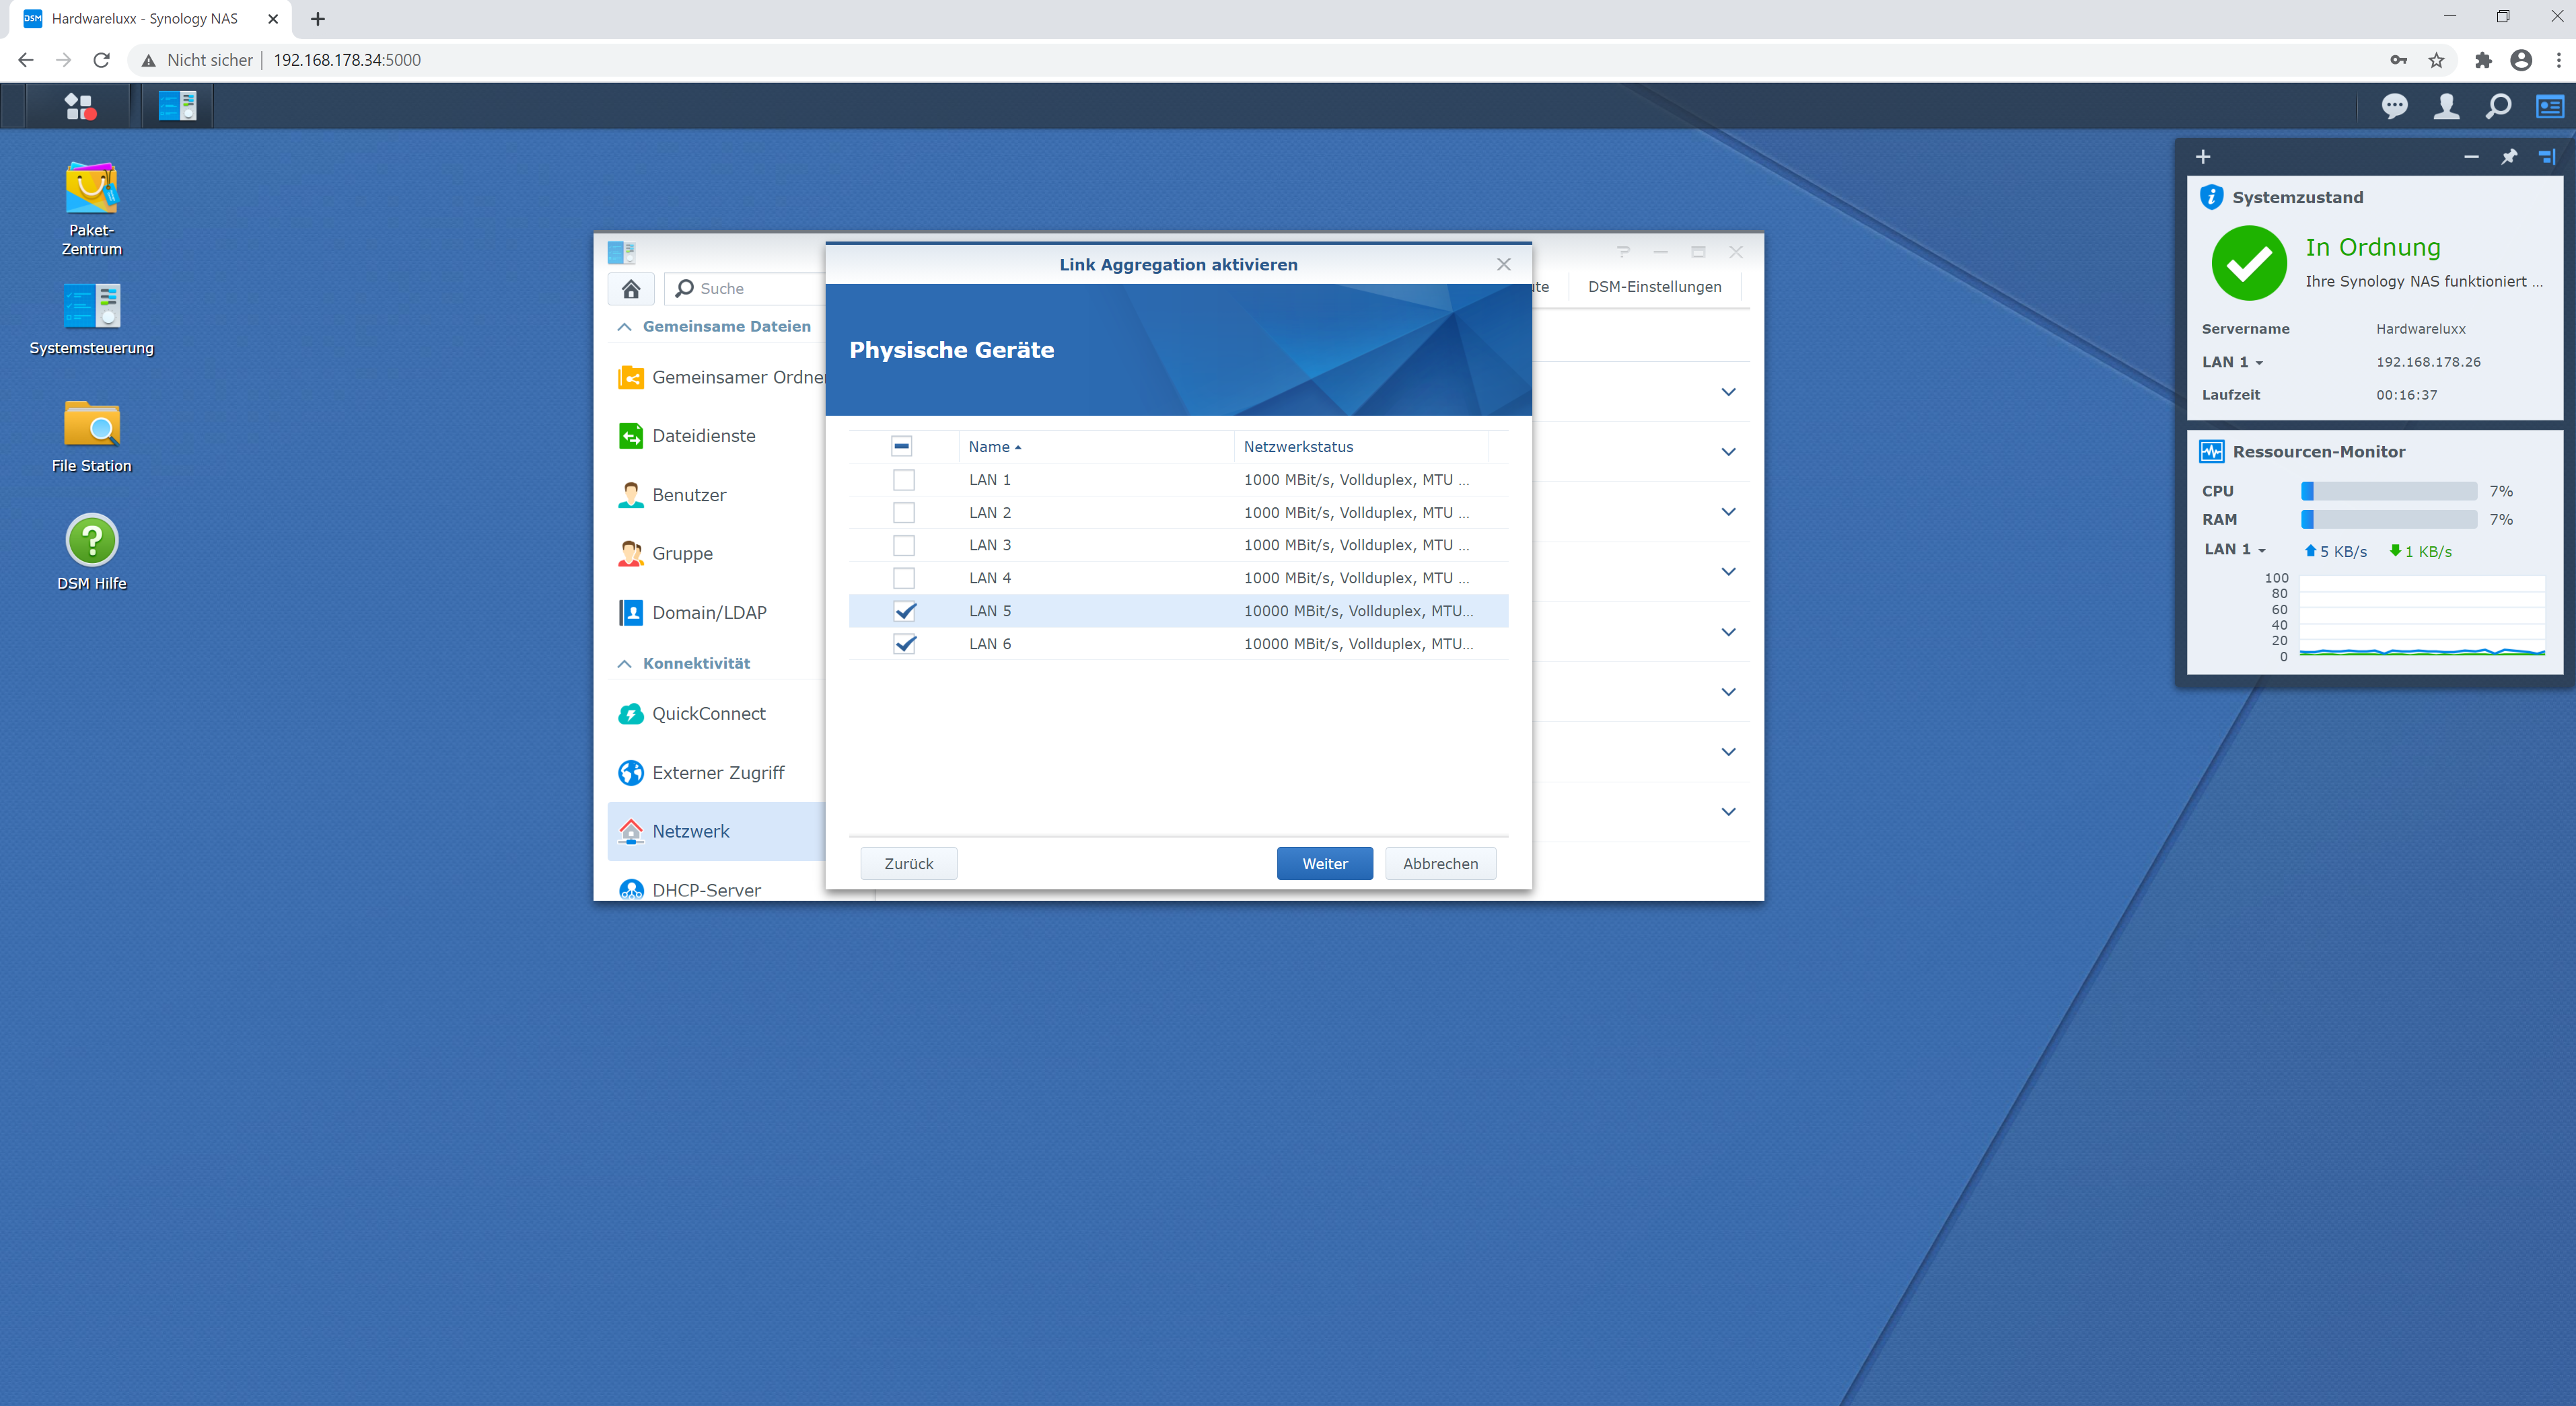Image resolution: width=2576 pixels, height=1406 pixels.
Task: Uncheck the LAN 6 checkbox
Action: coord(903,644)
